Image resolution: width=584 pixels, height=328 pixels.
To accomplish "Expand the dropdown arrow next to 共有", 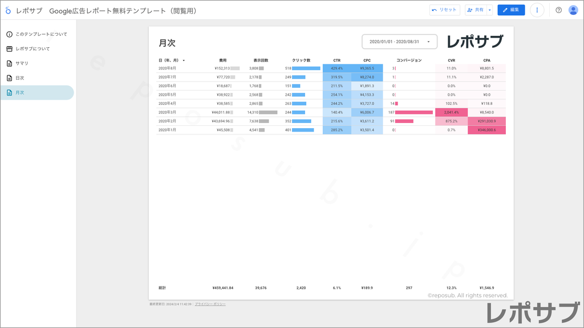I will point(489,9).
